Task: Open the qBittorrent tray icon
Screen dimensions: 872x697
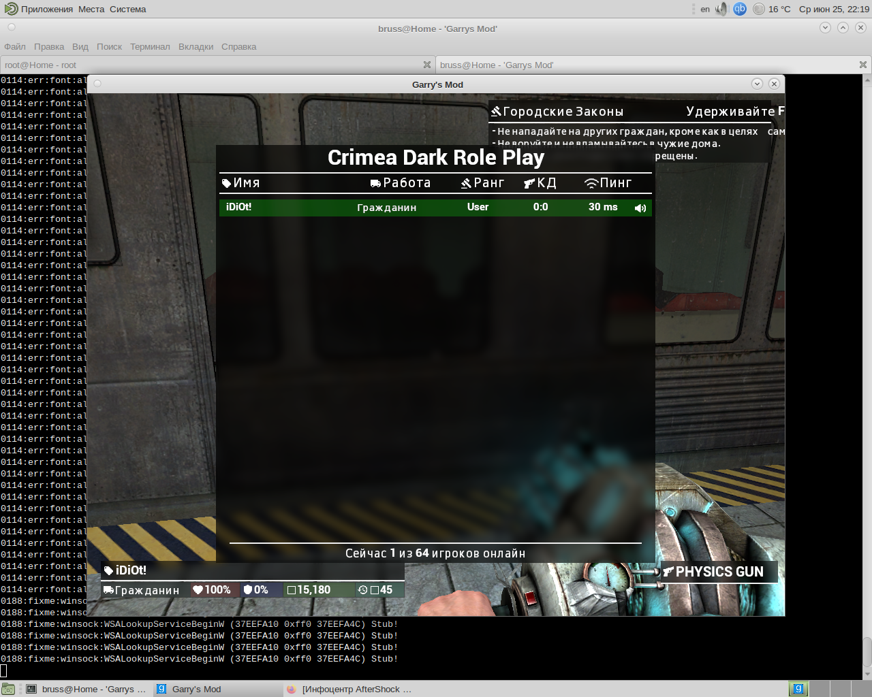Action: (740, 9)
